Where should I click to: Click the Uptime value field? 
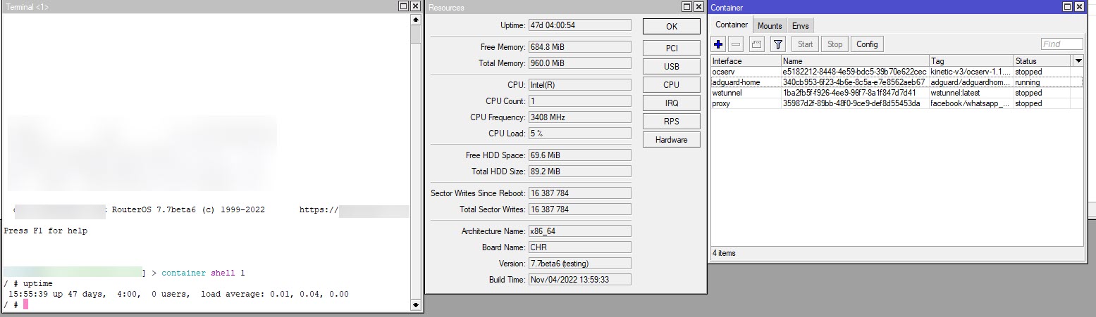(579, 25)
